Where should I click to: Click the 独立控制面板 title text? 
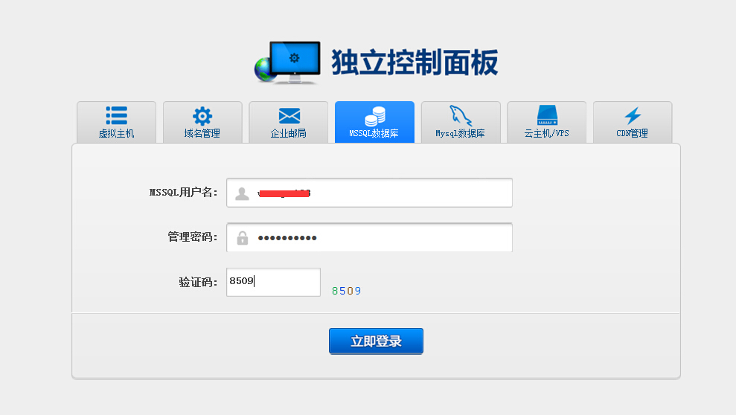[415, 62]
